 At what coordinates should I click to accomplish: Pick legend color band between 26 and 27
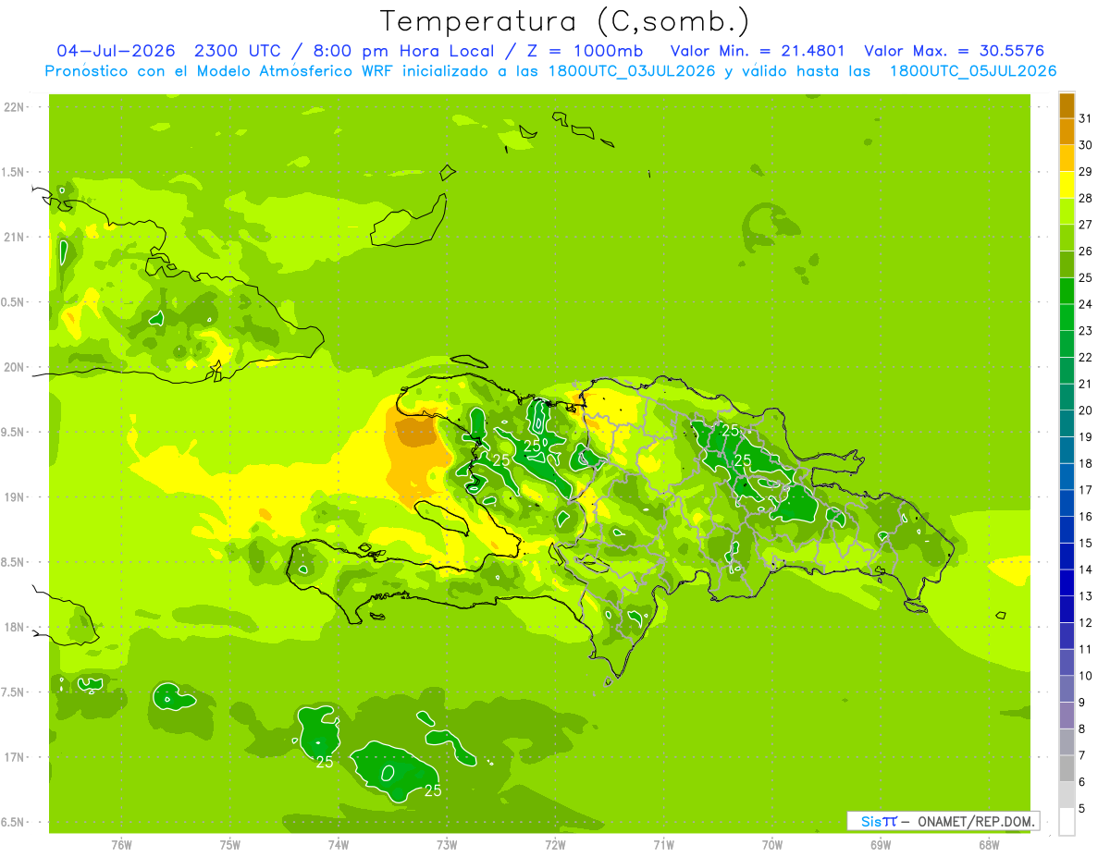pyautogui.click(x=1067, y=238)
